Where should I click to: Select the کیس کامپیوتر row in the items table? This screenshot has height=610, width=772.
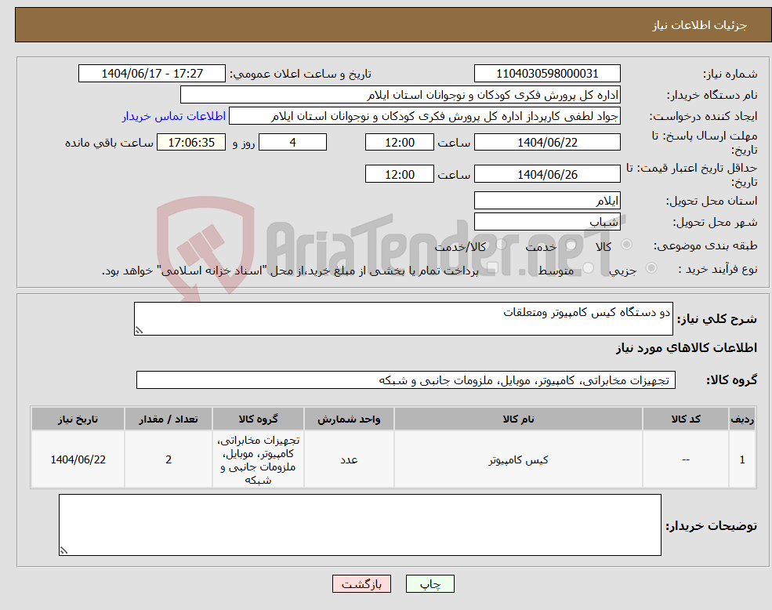[x=517, y=459]
